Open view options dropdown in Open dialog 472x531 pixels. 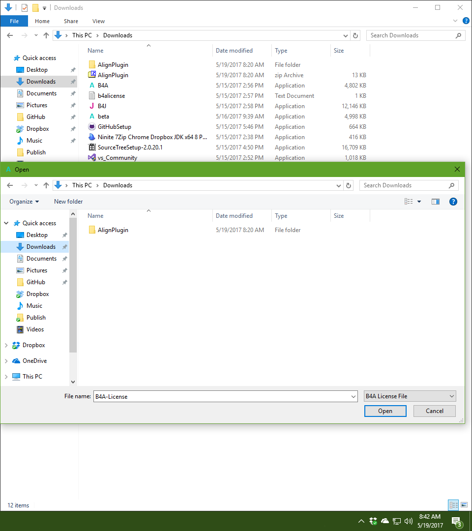(419, 202)
